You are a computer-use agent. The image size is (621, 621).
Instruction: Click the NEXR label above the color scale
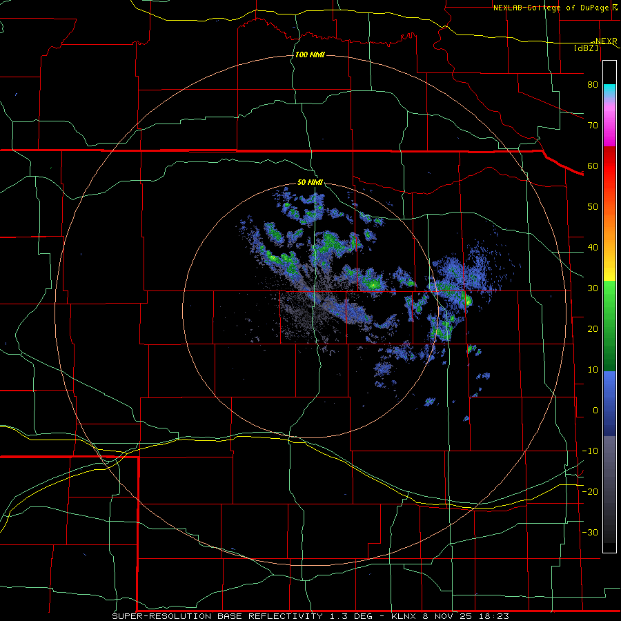tap(607, 41)
